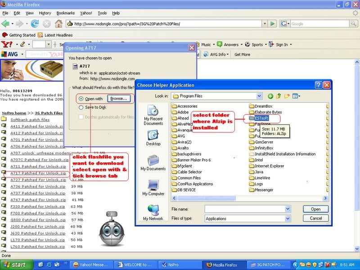The height and width of the screenshot is (270, 360).
Task: Open the Yahoo toolbar Sports menu
Action: (x=256, y=45)
